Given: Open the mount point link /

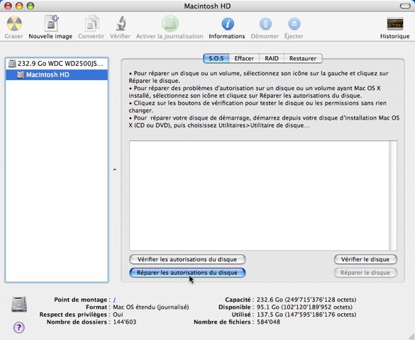Looking at the screenshot, I should [x=115, y=300].
